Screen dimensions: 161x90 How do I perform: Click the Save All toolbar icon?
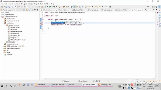pyautogui.click(x=9, y=7)
